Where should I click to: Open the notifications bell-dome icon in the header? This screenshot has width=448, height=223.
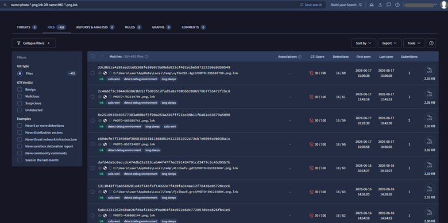pos(372,5)
